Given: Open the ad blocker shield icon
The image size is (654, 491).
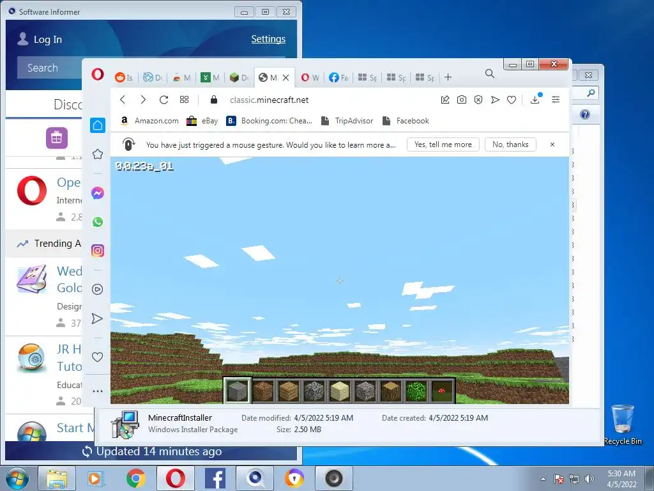Looking at the screenshot, I should click(478, 99).
